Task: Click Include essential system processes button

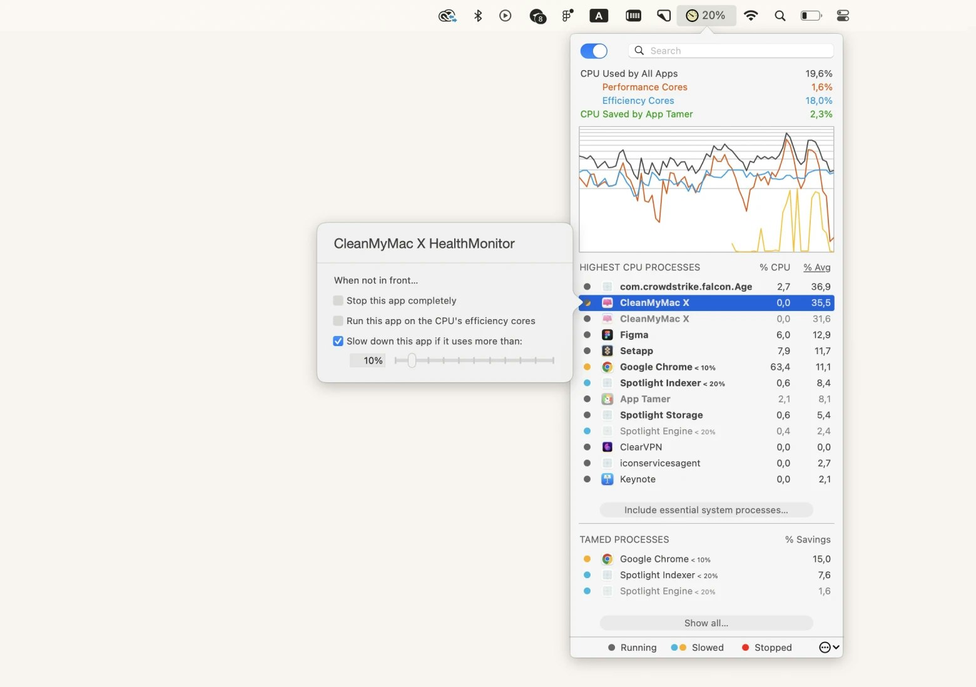Action: click(706, 510)
